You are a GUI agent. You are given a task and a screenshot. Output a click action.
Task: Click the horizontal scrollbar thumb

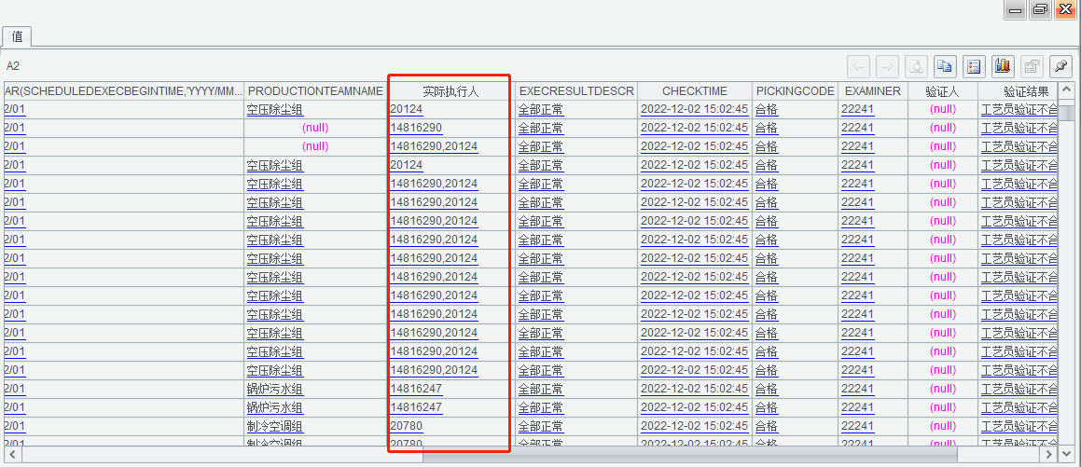(690, 455)
